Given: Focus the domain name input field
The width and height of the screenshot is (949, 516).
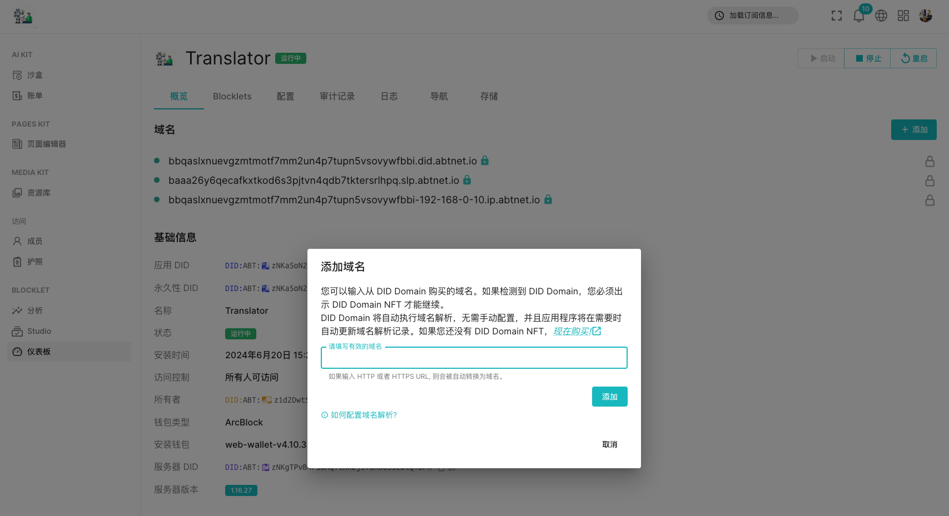Looking at the screenshot, I should pyautogui.click(x=474, y=358).
